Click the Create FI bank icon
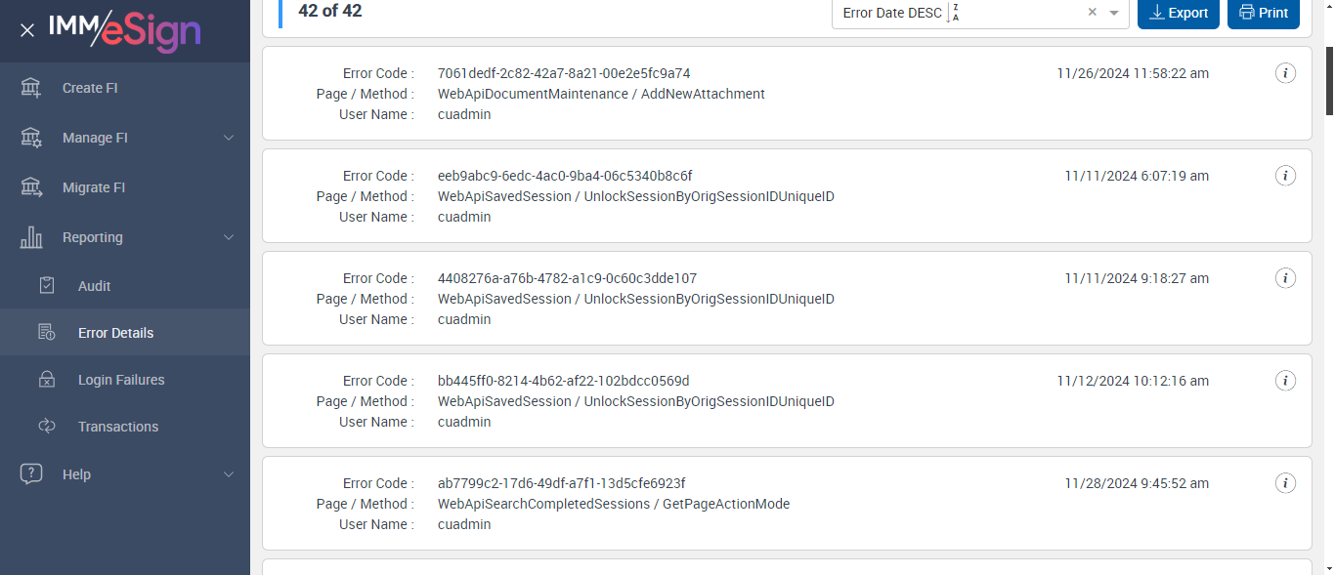 tap(31, 88)
